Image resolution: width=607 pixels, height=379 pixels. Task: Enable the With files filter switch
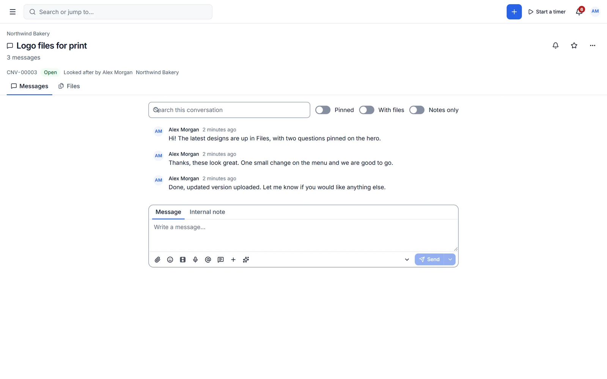coord(366,110)
